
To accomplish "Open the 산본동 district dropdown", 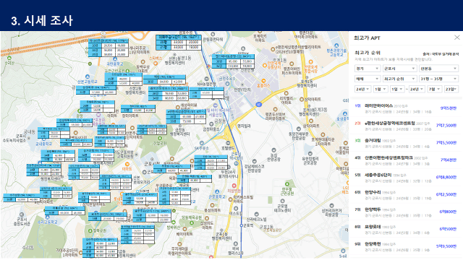I will 438,69.
